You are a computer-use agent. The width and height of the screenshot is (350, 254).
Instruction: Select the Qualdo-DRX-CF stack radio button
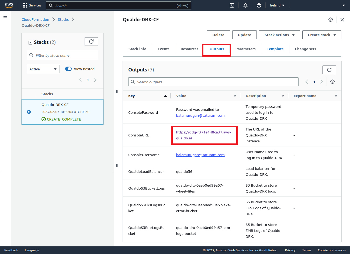(x=29, y=112)
